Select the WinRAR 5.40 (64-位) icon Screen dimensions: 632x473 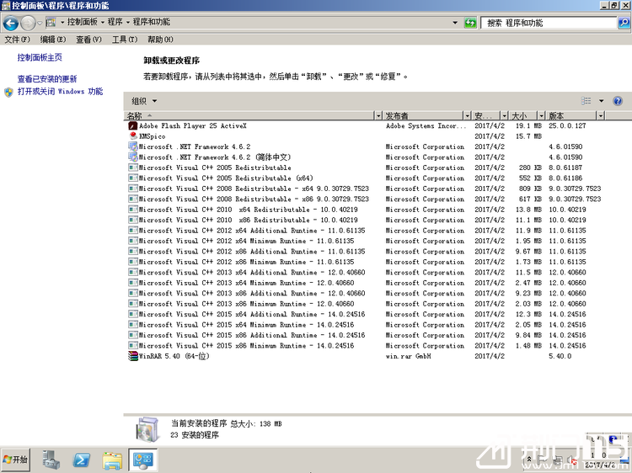132,356
